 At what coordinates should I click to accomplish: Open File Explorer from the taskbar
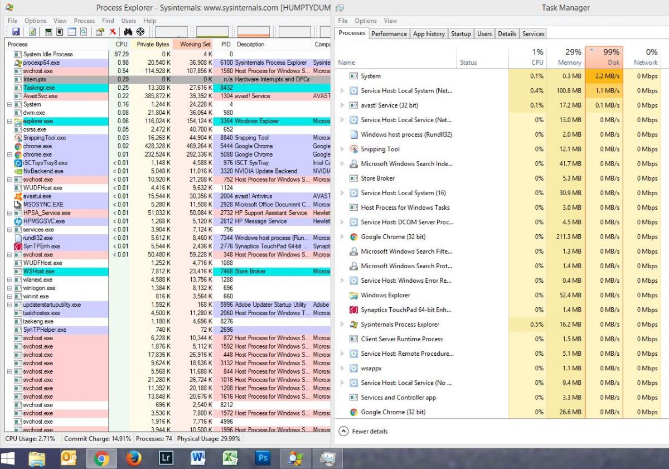37,458
